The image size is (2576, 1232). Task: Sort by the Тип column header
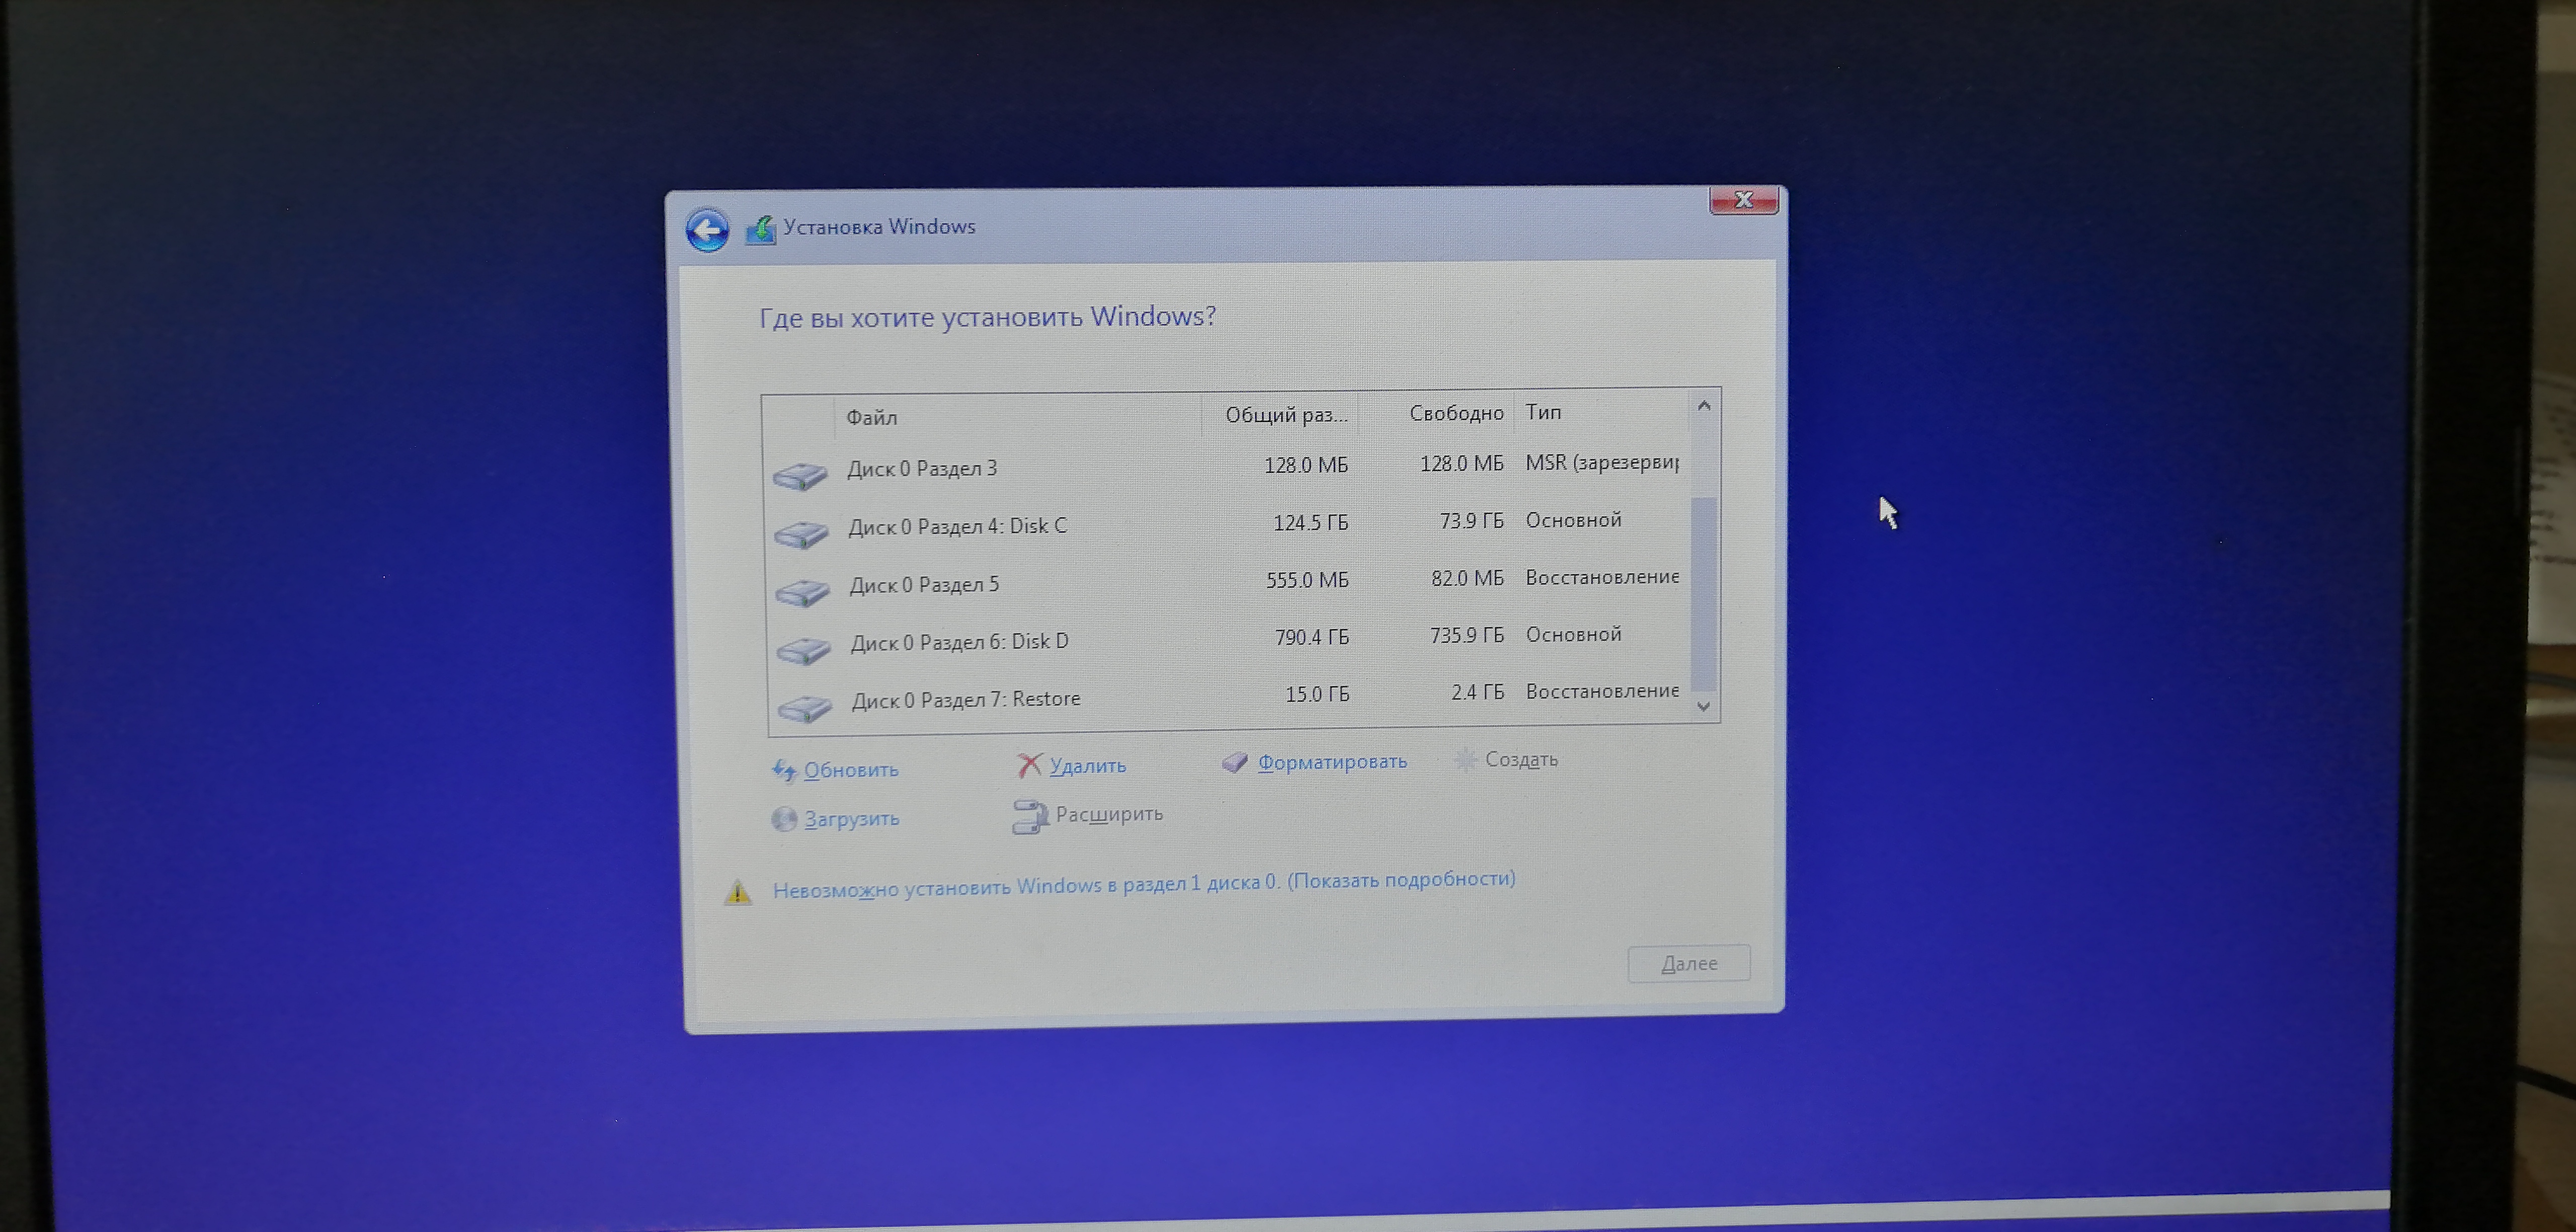(x=1601, y=412)
